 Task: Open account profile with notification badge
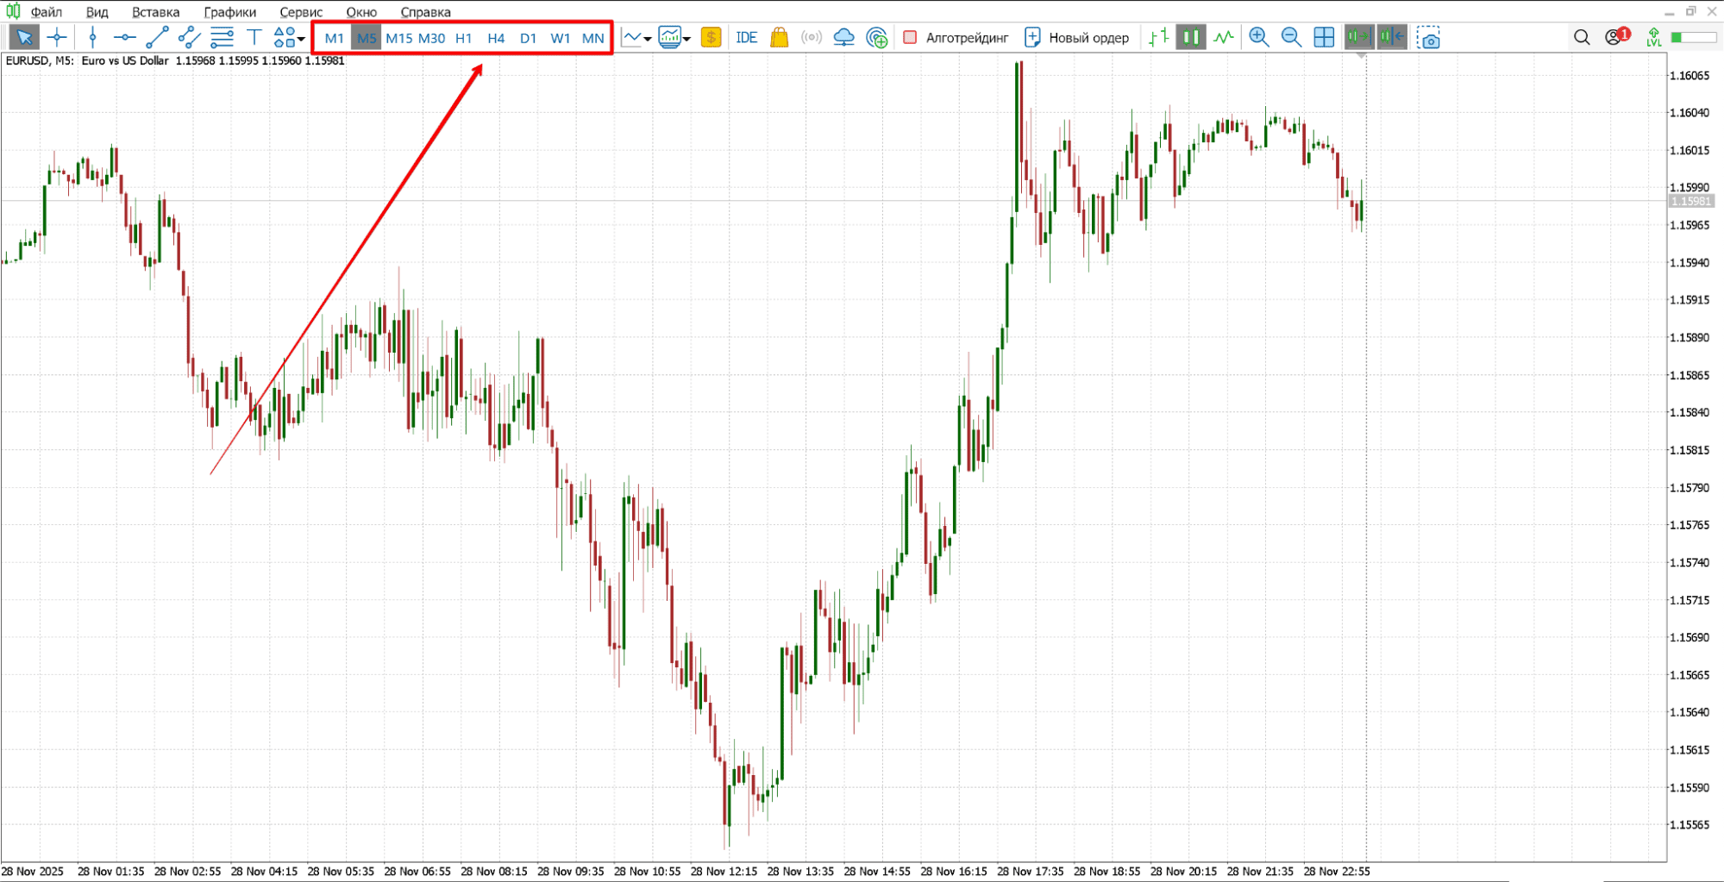click(1617, 36)
